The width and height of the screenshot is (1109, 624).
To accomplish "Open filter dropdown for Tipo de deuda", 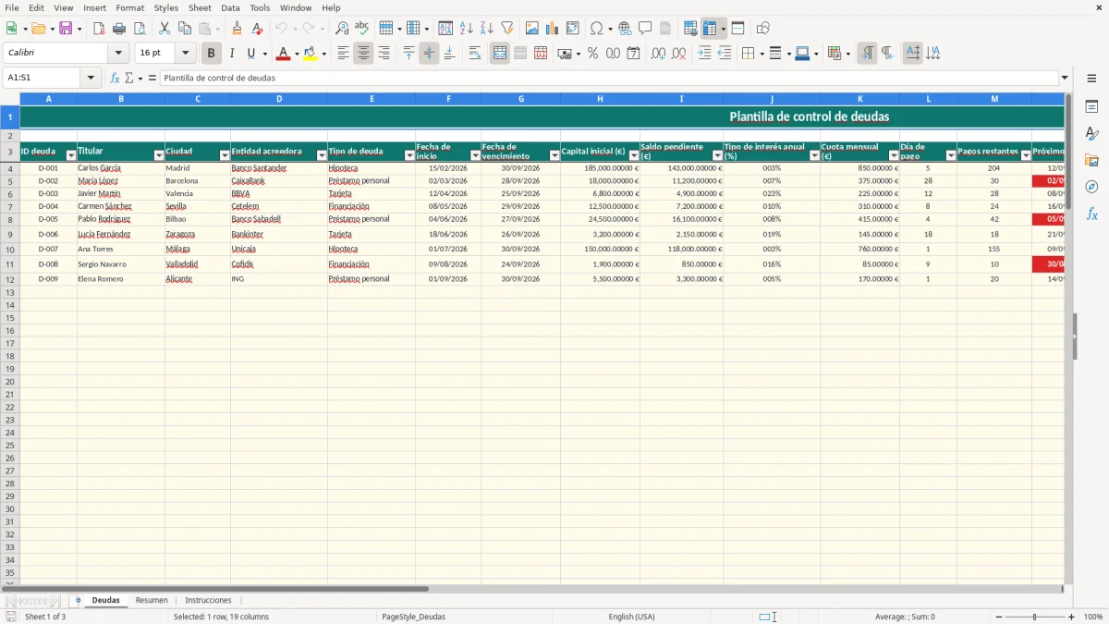I will [409, 156].
